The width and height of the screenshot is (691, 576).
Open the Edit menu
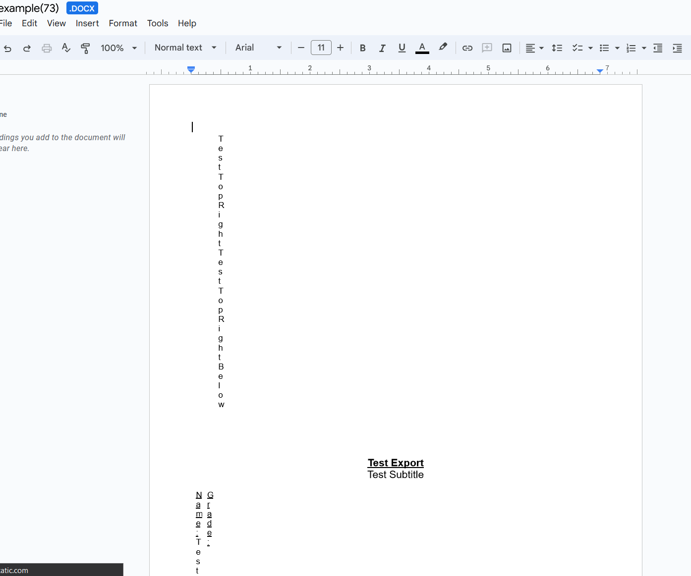click(x=29, y=23)
